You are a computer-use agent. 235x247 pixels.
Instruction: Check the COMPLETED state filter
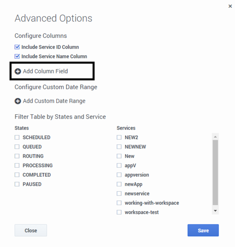coord(17,175)
